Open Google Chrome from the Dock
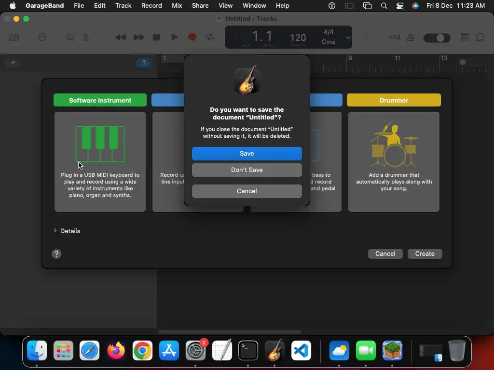Screen dimensions: 494x370 [x=142, y=351]
